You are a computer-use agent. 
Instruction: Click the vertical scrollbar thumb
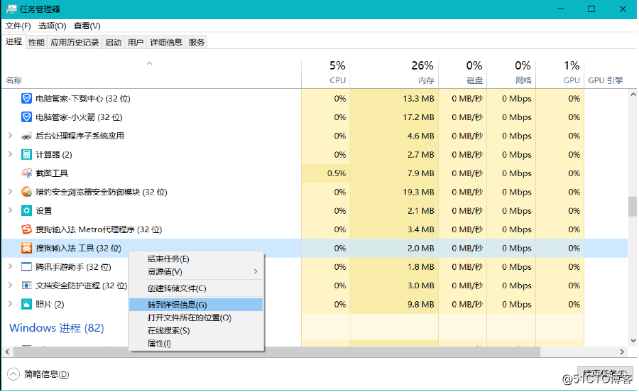[x=633, y=207]
